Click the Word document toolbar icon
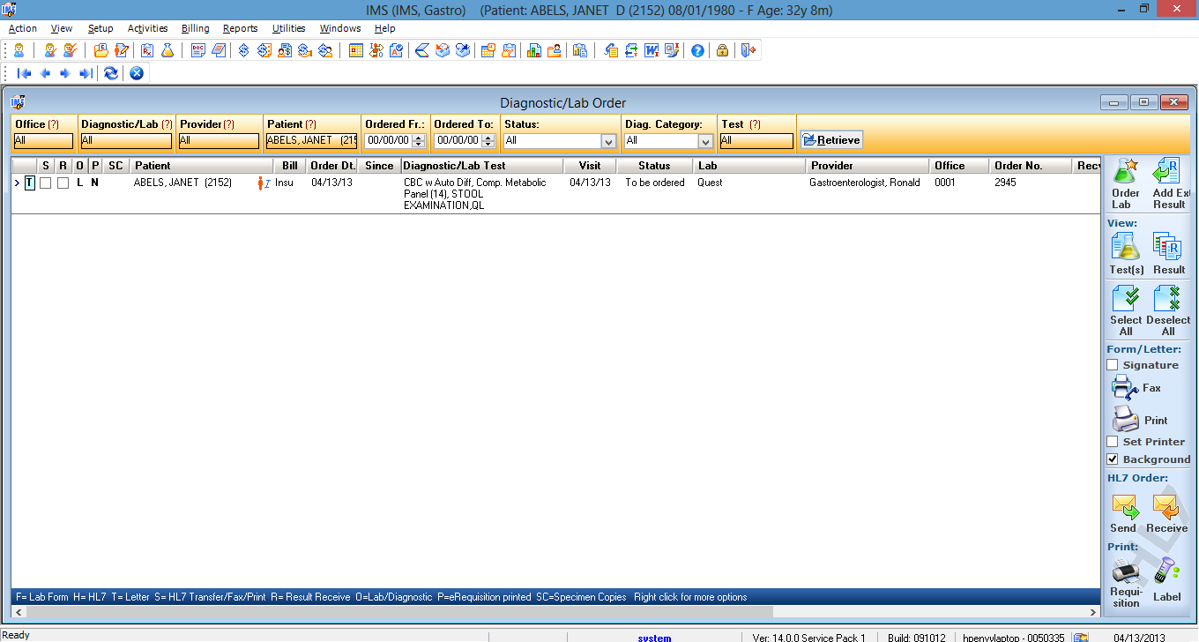This screenshot has height=642, width=1199. pos(652,50)
